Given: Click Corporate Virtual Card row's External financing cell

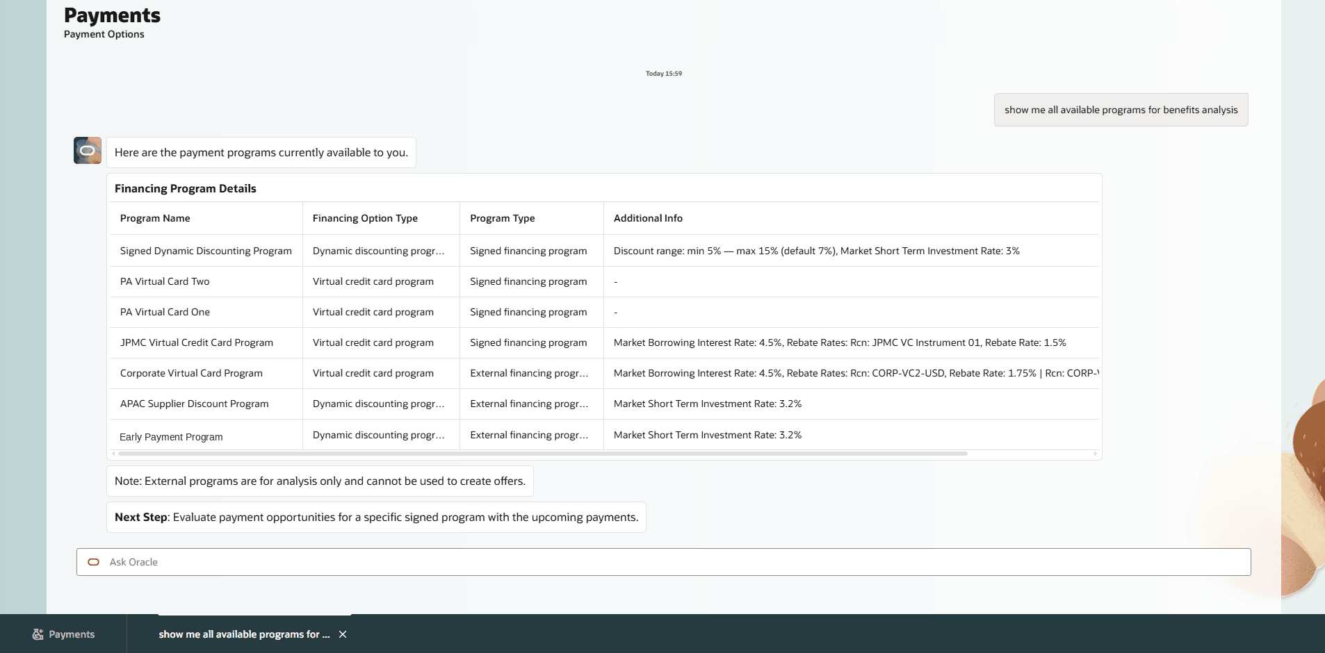Looking at the screenshot, I should click(x=532, y=373).
